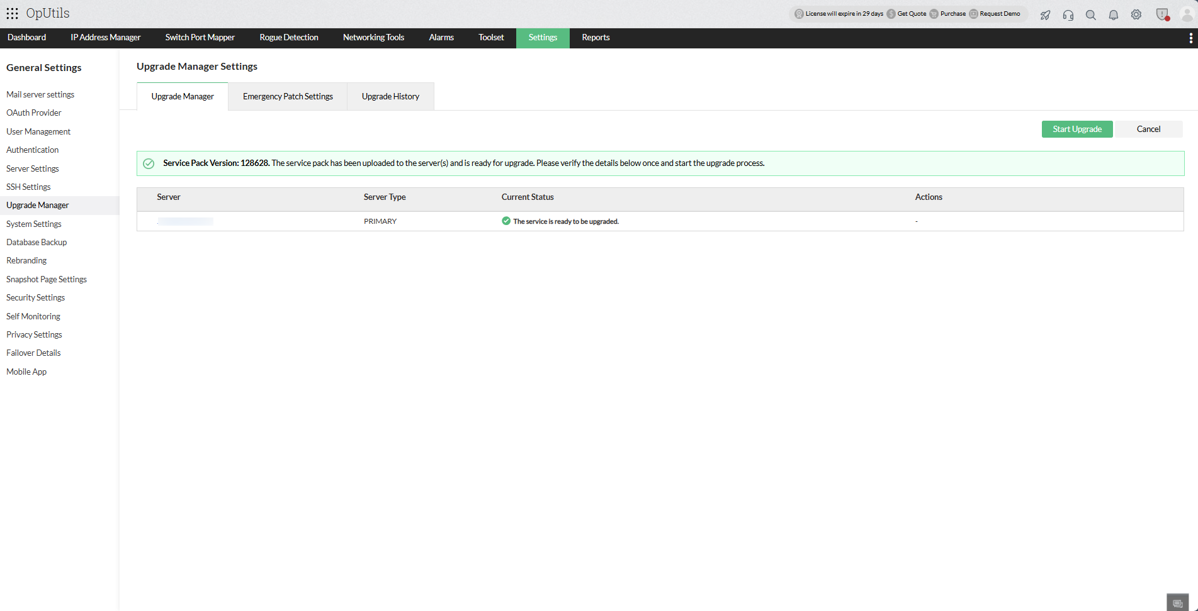Select the green Settings navigation tab
The height and width of the screenshot is (611, 1198).
point(543,38)
